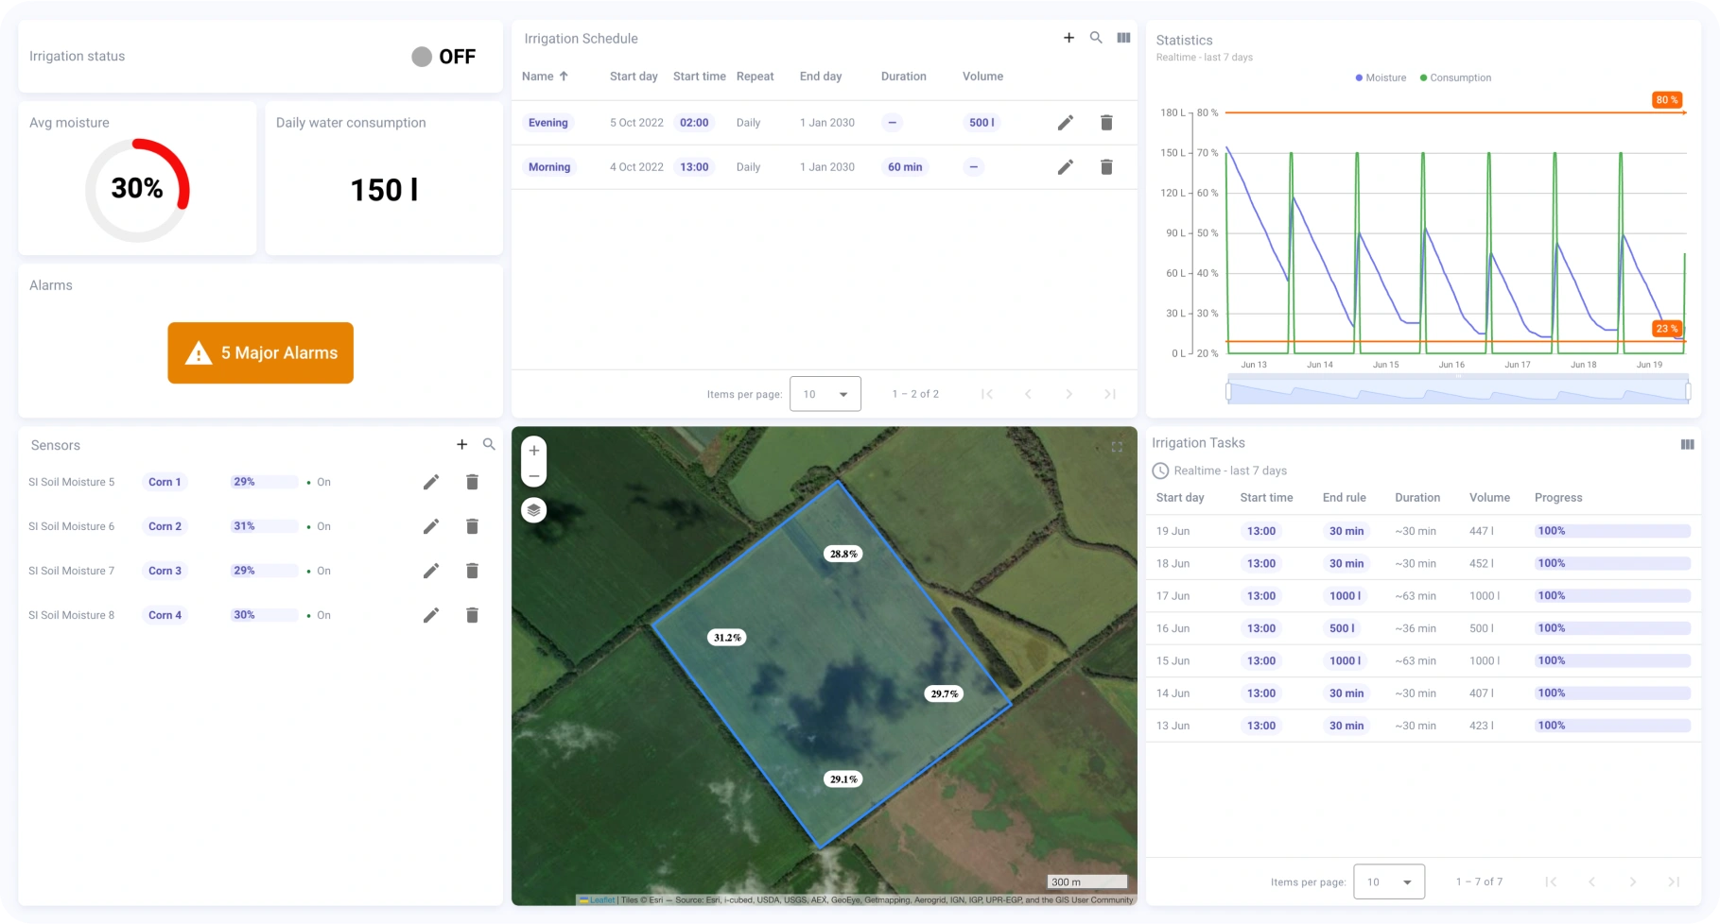The width and height of the screenshot is (1720, 924).
Task: Toggle Moisture series in chart legend
Action: coord(1381,77)
